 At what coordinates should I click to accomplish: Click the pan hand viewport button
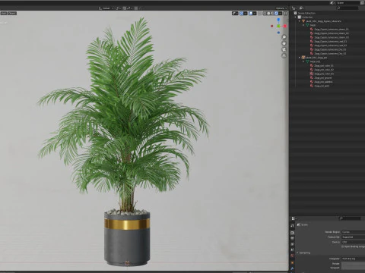pyautogui.click(x=284, y=43)
